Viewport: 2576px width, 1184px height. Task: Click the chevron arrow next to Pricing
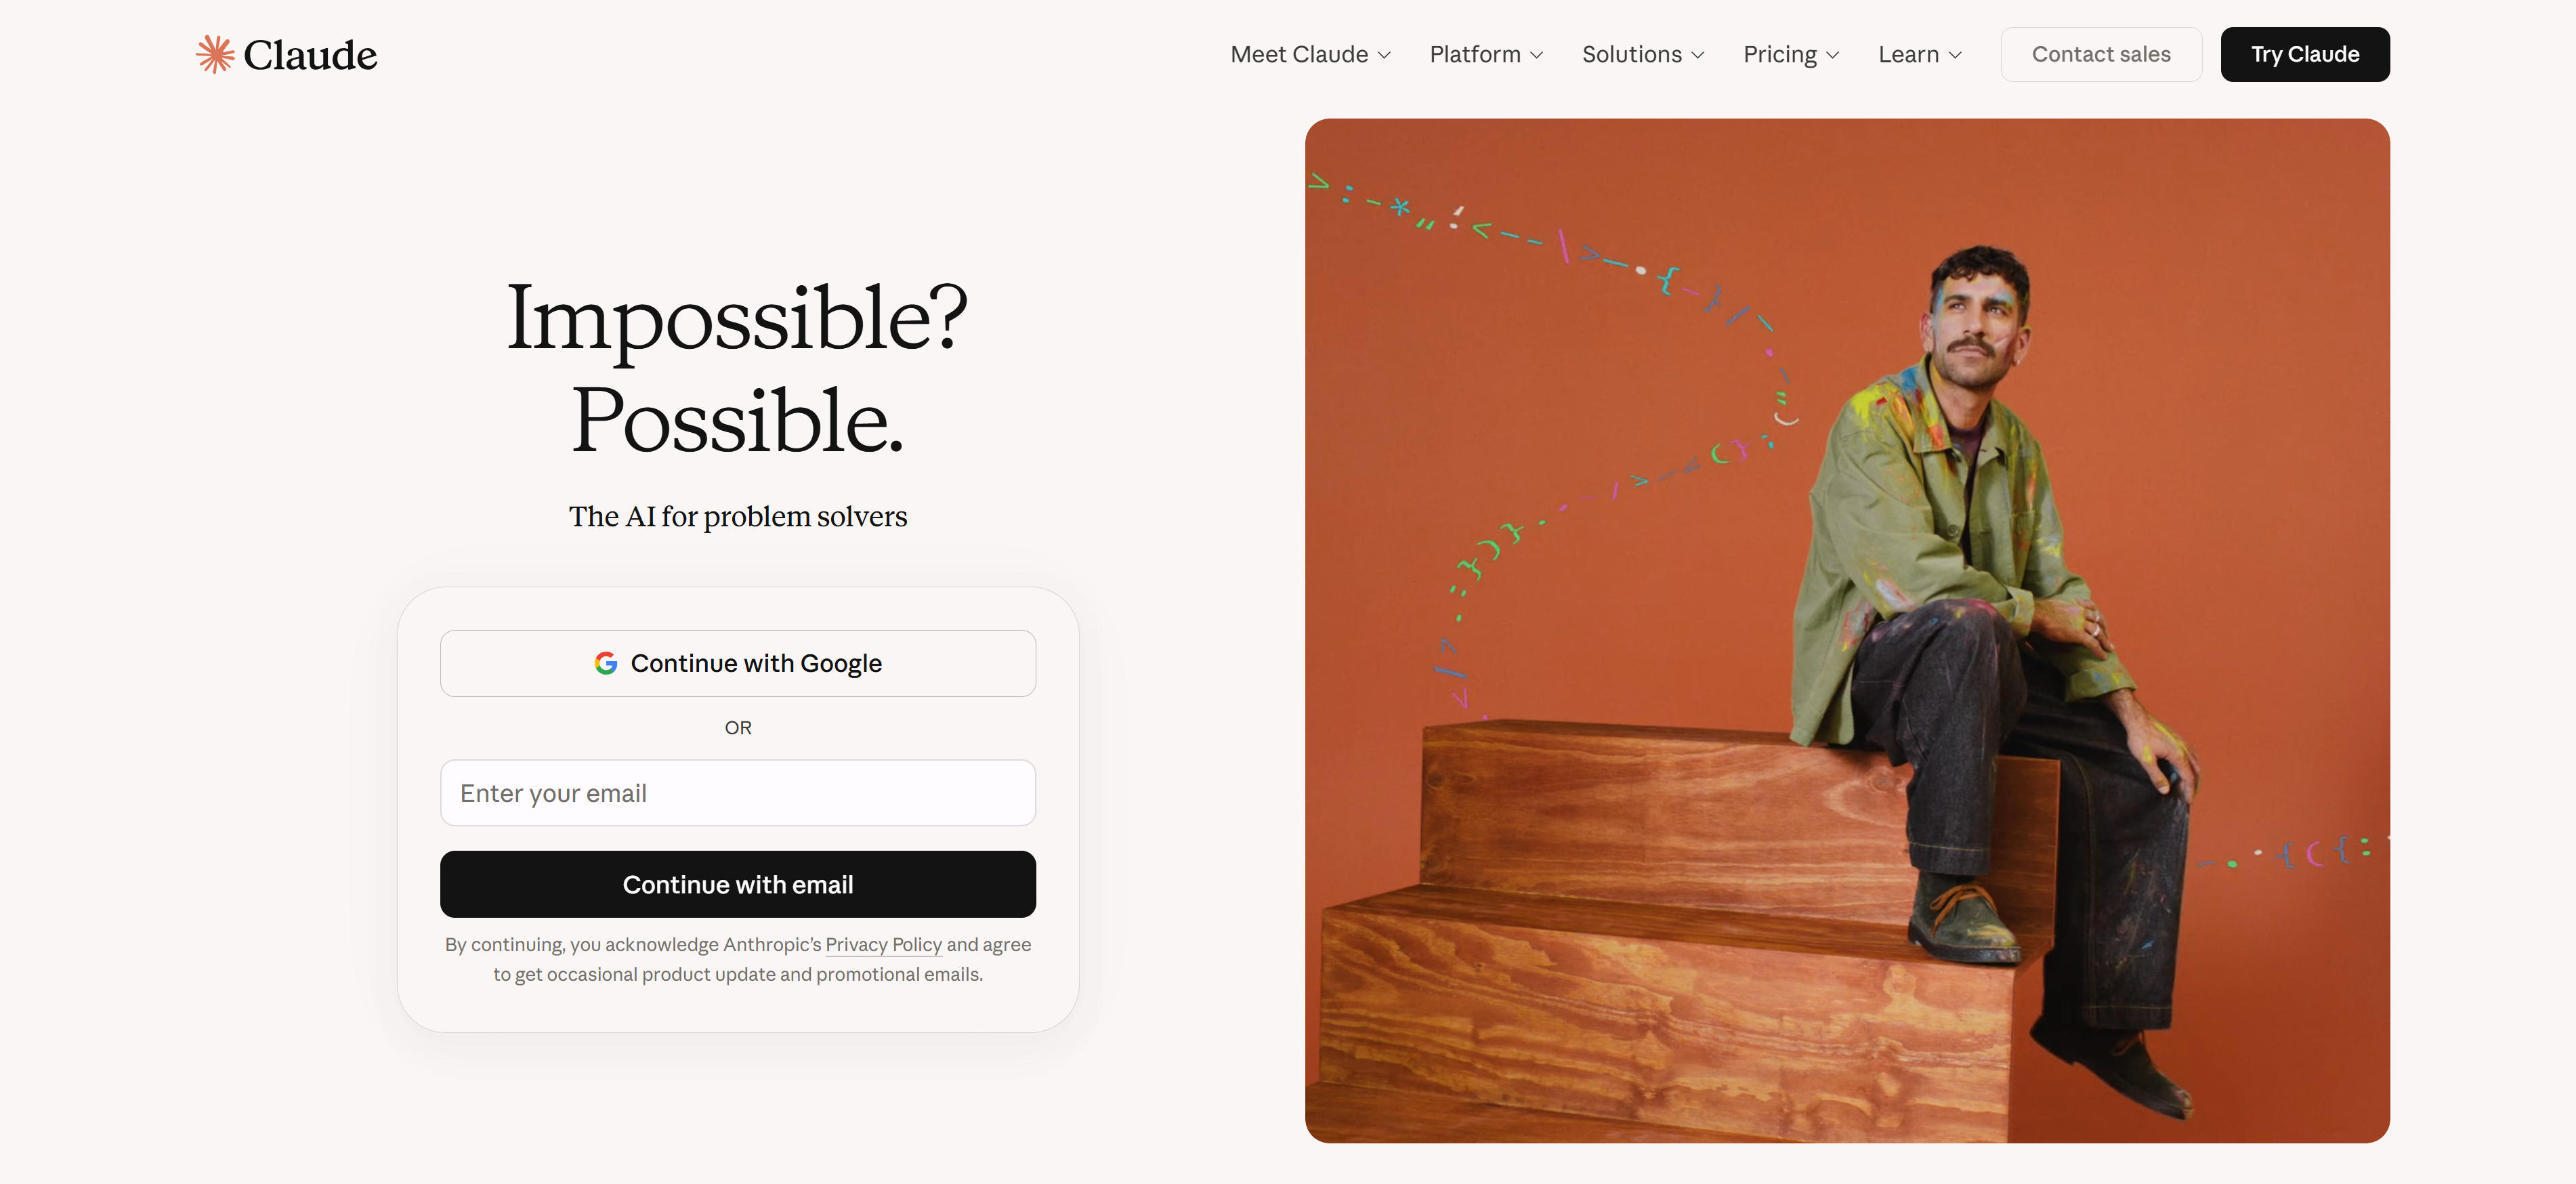point(1832,55)
